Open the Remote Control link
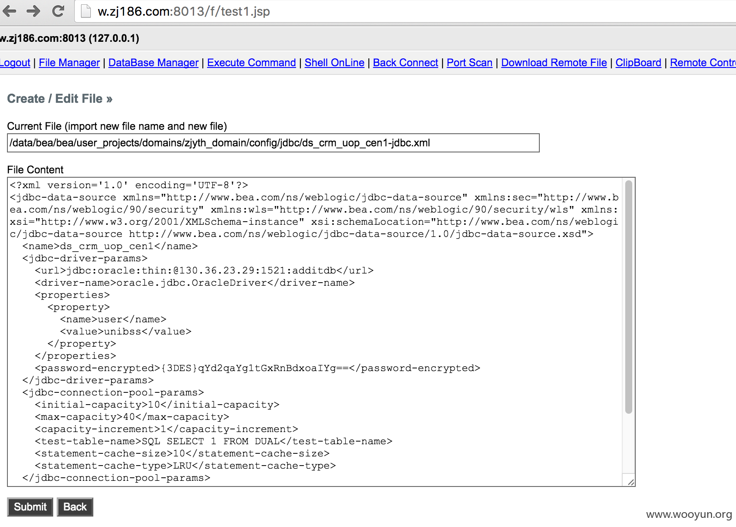The width and height of the screenshot is (736, 527). click(x=703, y=63)
